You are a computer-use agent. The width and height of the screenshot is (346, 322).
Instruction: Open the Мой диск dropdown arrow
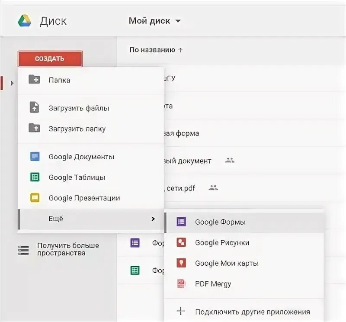click(178, 21)
